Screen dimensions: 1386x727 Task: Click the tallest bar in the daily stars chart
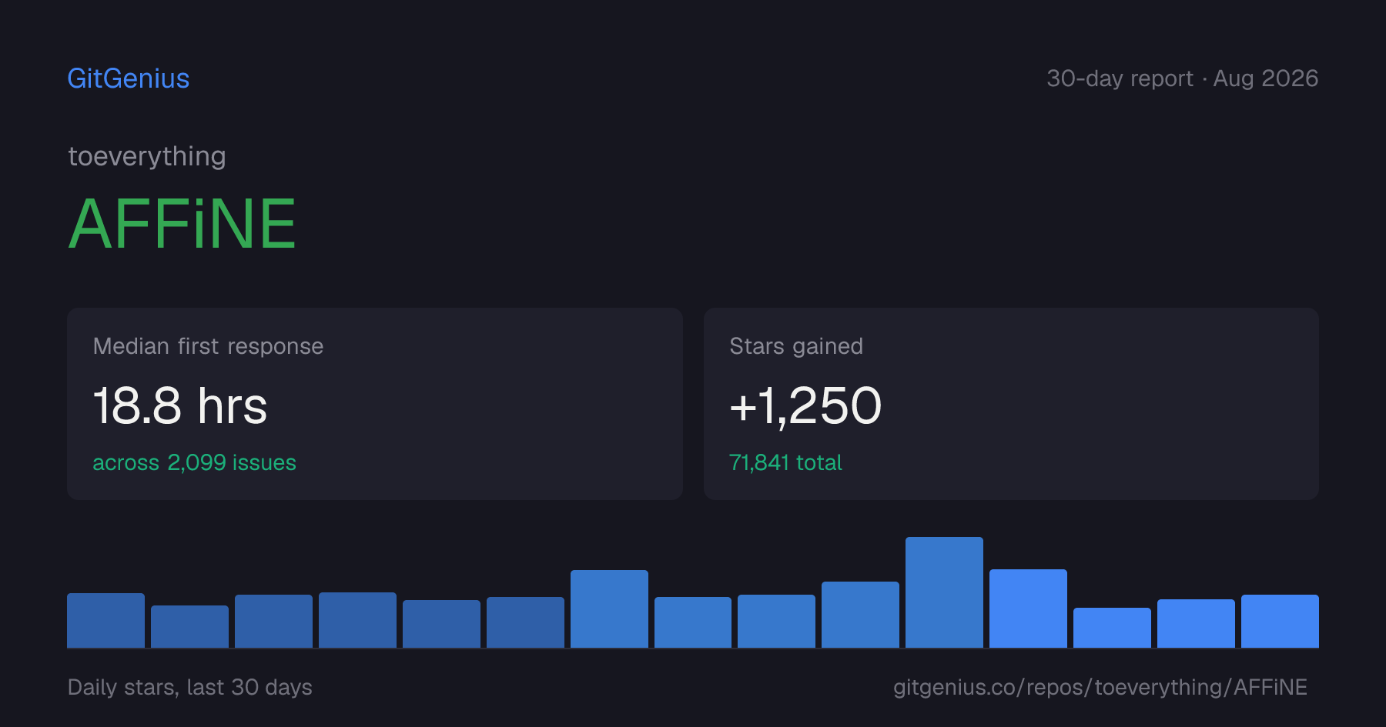[x=944, y=592]
